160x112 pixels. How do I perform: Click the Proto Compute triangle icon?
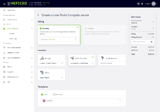pos(4,28)
